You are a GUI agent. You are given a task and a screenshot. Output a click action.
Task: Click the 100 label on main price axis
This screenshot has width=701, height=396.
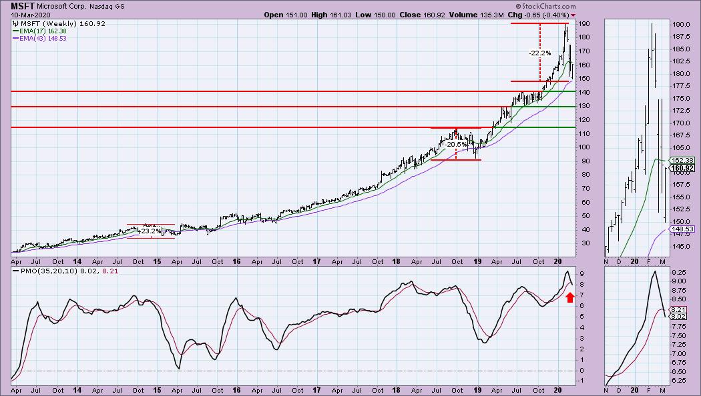click(584, 147)
